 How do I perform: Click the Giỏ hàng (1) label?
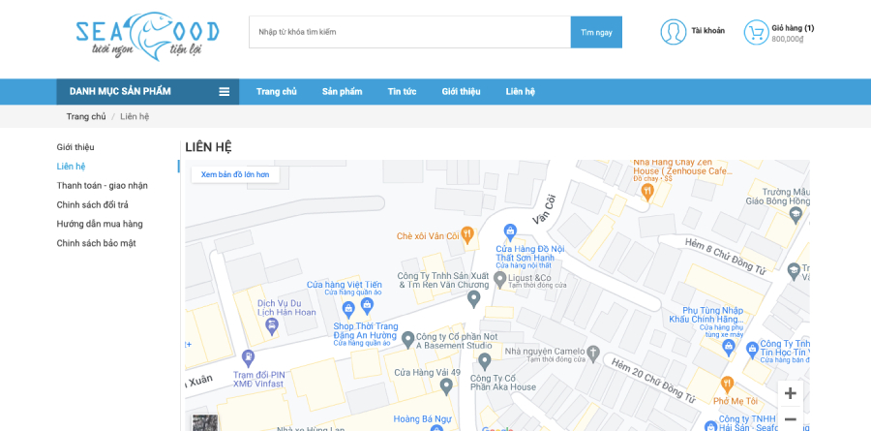click(793, 28)
